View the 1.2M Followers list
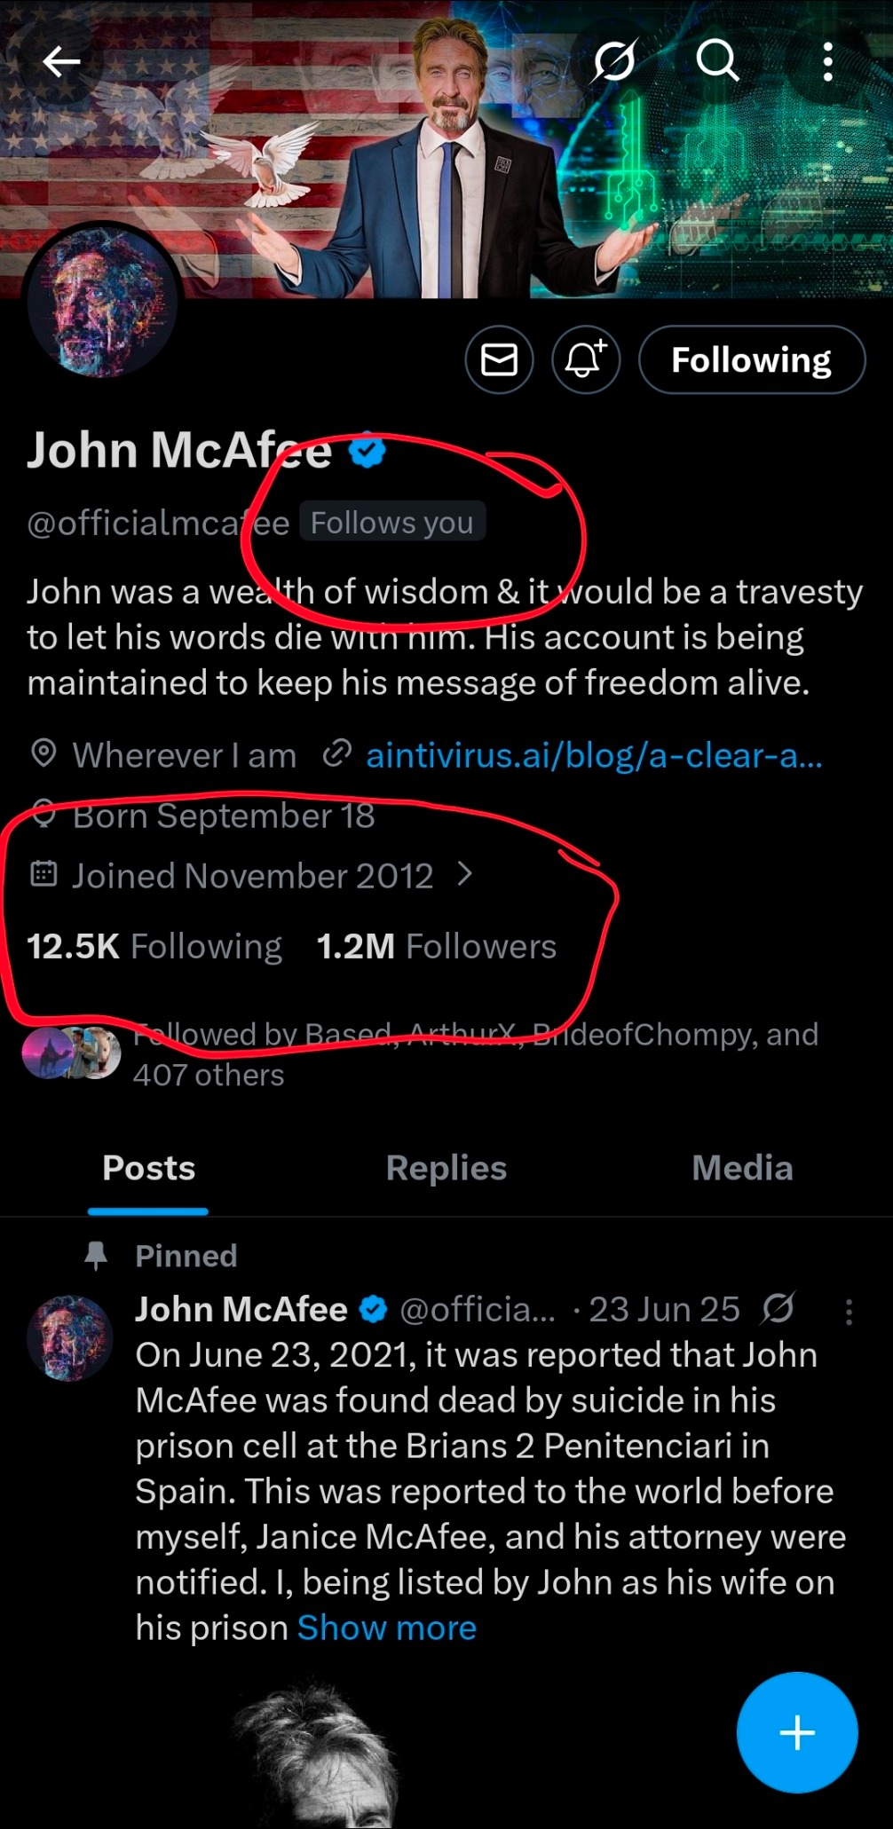The image size is (893, 1829). coord(436,946)
